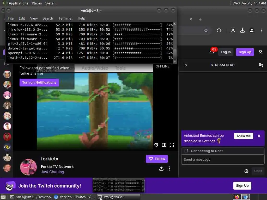The height and width of the screenshot is (200, 267).
Task: Open the Applications menu in top panel
Action: (x=19, y=3)
